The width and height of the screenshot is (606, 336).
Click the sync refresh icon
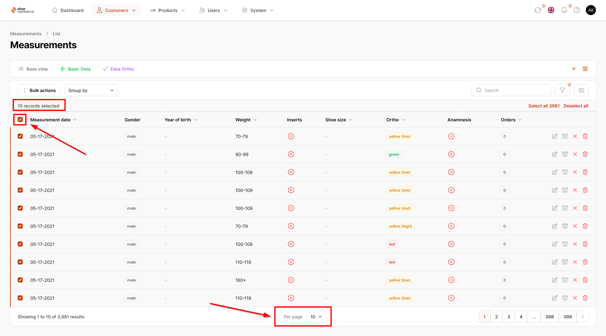538,10
